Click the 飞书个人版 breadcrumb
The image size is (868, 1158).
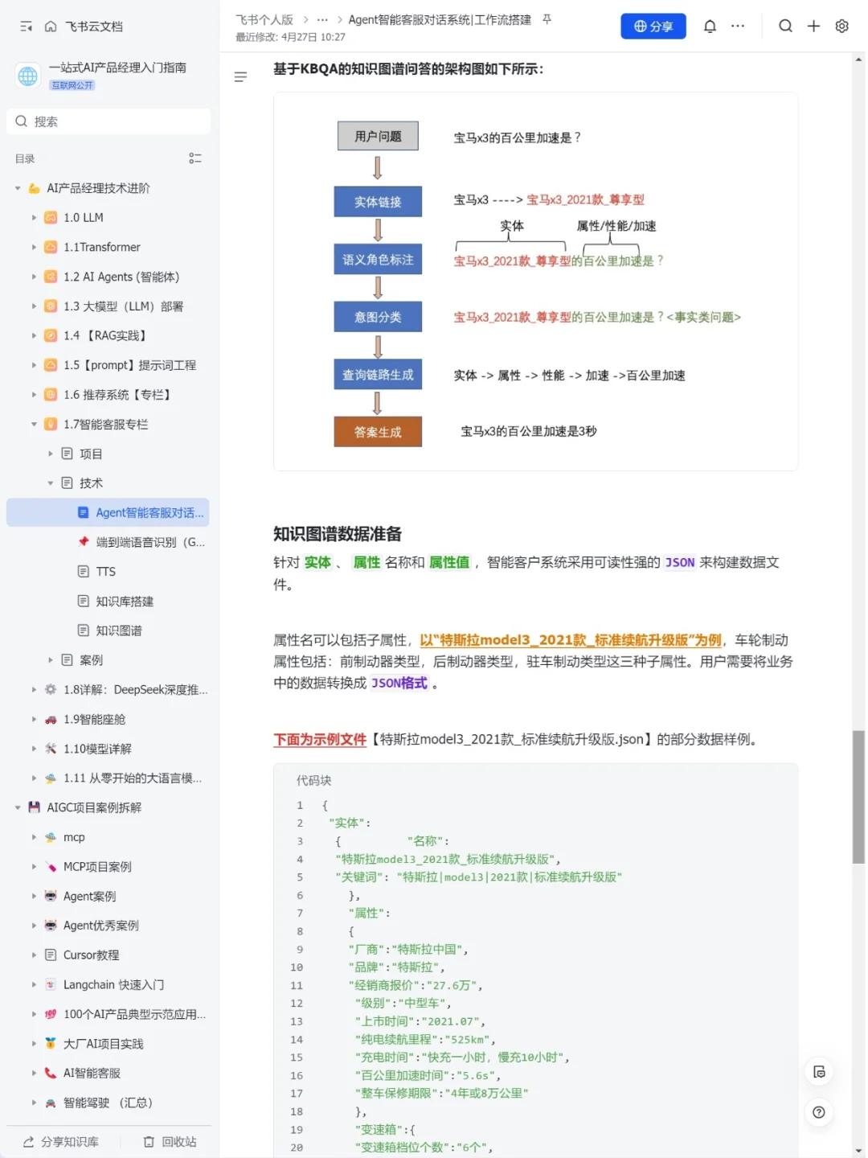click(264, 19)
